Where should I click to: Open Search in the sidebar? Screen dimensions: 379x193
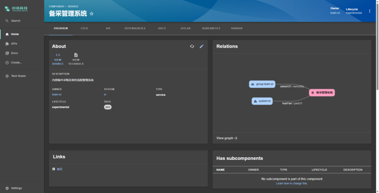(15, 21)
